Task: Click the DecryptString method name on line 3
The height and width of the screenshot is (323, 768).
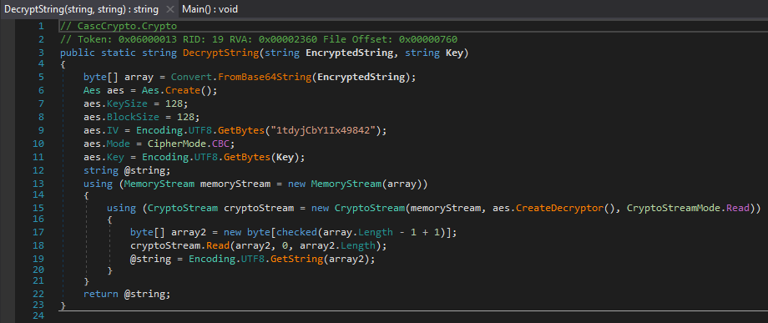Action: click(220, 53)
